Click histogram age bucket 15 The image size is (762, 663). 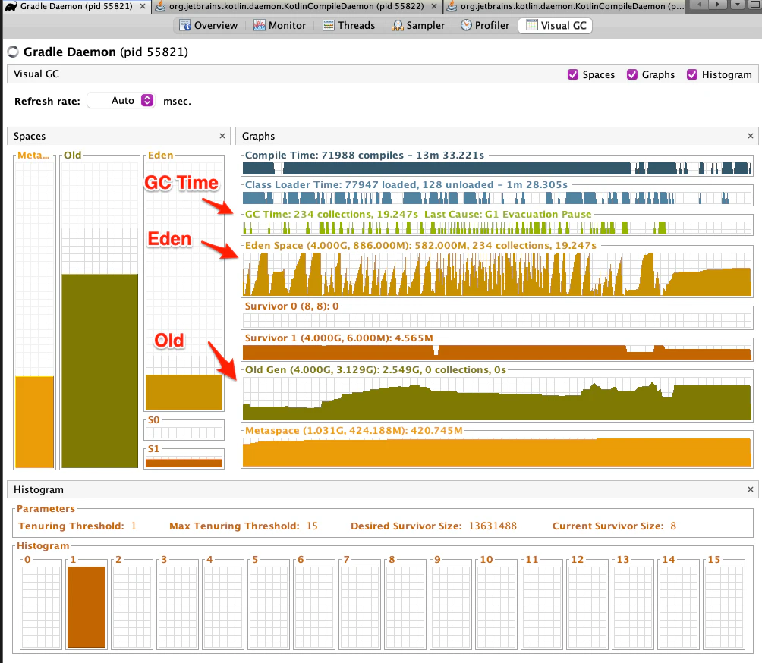(x=724, y=607)
